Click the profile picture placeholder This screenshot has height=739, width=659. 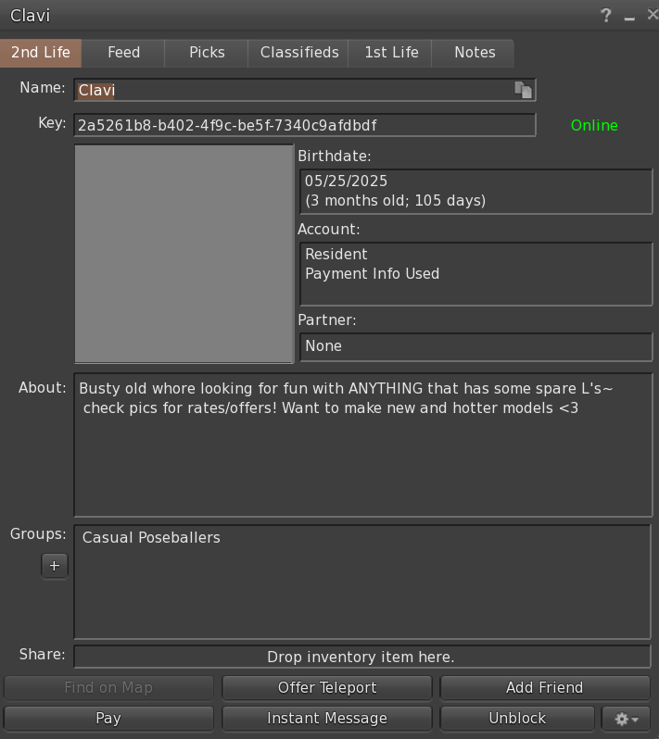click(184, 254)
